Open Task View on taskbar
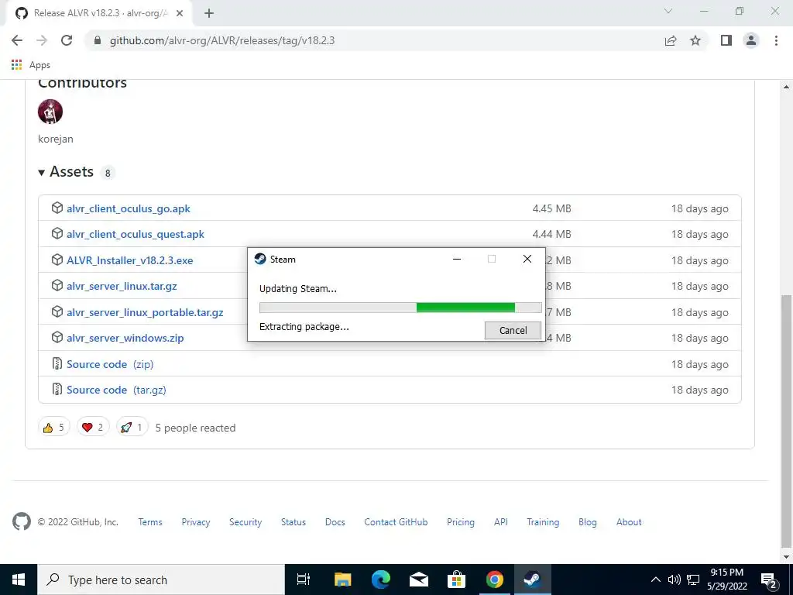Image resolution: width=793 pixels, height=595 pixels. [x=304, y=580]
